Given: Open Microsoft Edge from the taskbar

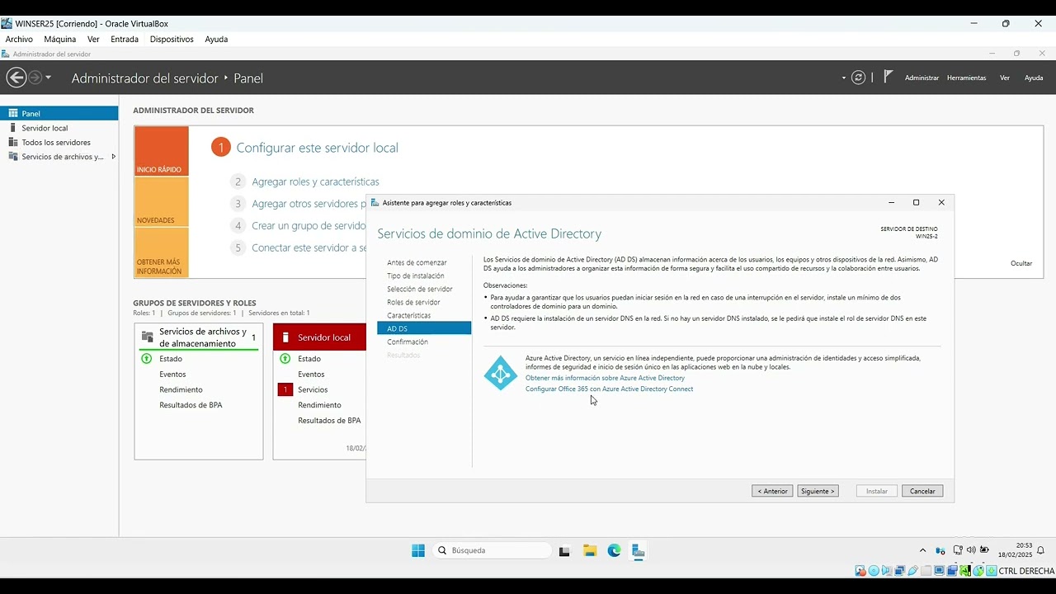Looking at the screenshot, I should coord(614,550).
